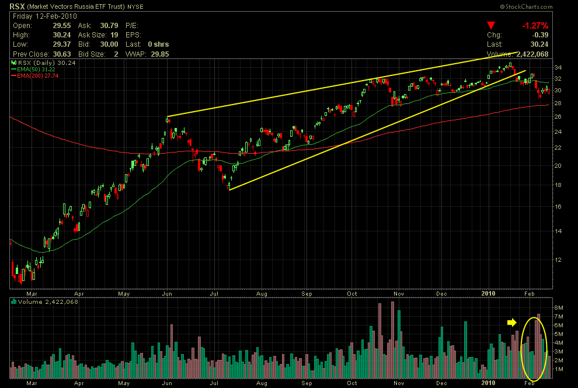Click the Open value 29.55
This screenshot has width=578, height=388.
[62, 26]
